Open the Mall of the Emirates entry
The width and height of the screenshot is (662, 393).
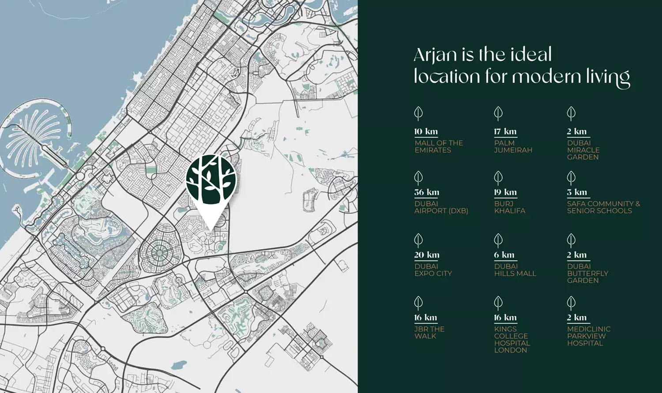point(438,146)
